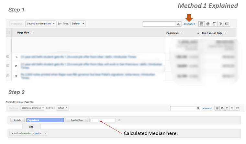Focus Step 2 table search field
This screenshot has height=144, width=246.
[x=183, y=108]
